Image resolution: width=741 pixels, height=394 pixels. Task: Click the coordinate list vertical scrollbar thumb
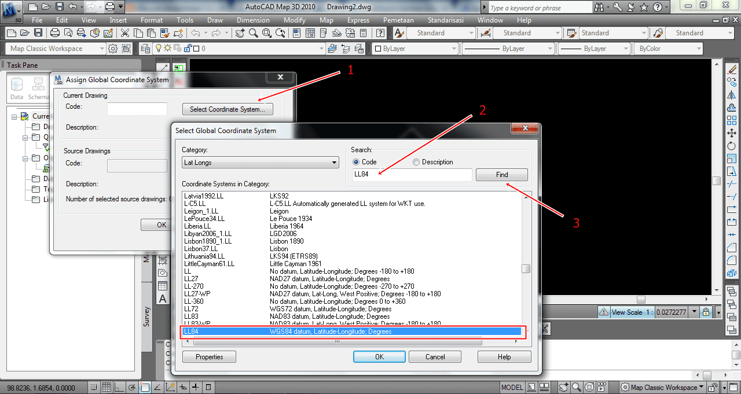coord(526,268)
